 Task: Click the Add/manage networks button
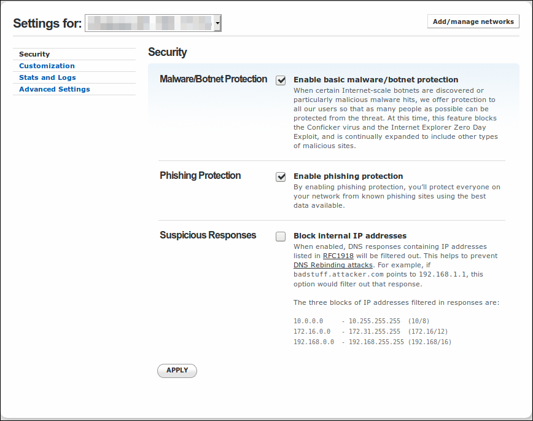(x=473, y=22)
